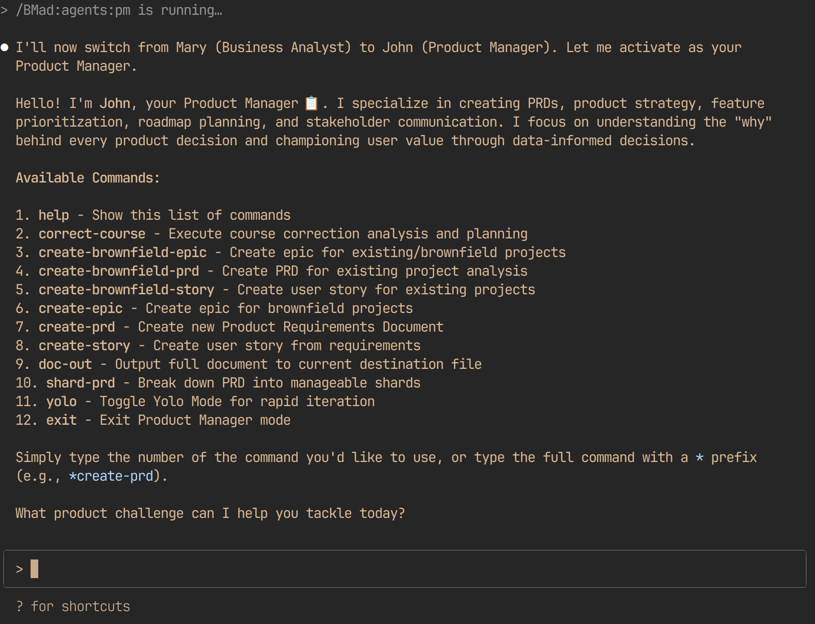Click the "/BMad:agents:pm is running" line
The height and width of the screenshot is (624, 815).
coord(119,10)
